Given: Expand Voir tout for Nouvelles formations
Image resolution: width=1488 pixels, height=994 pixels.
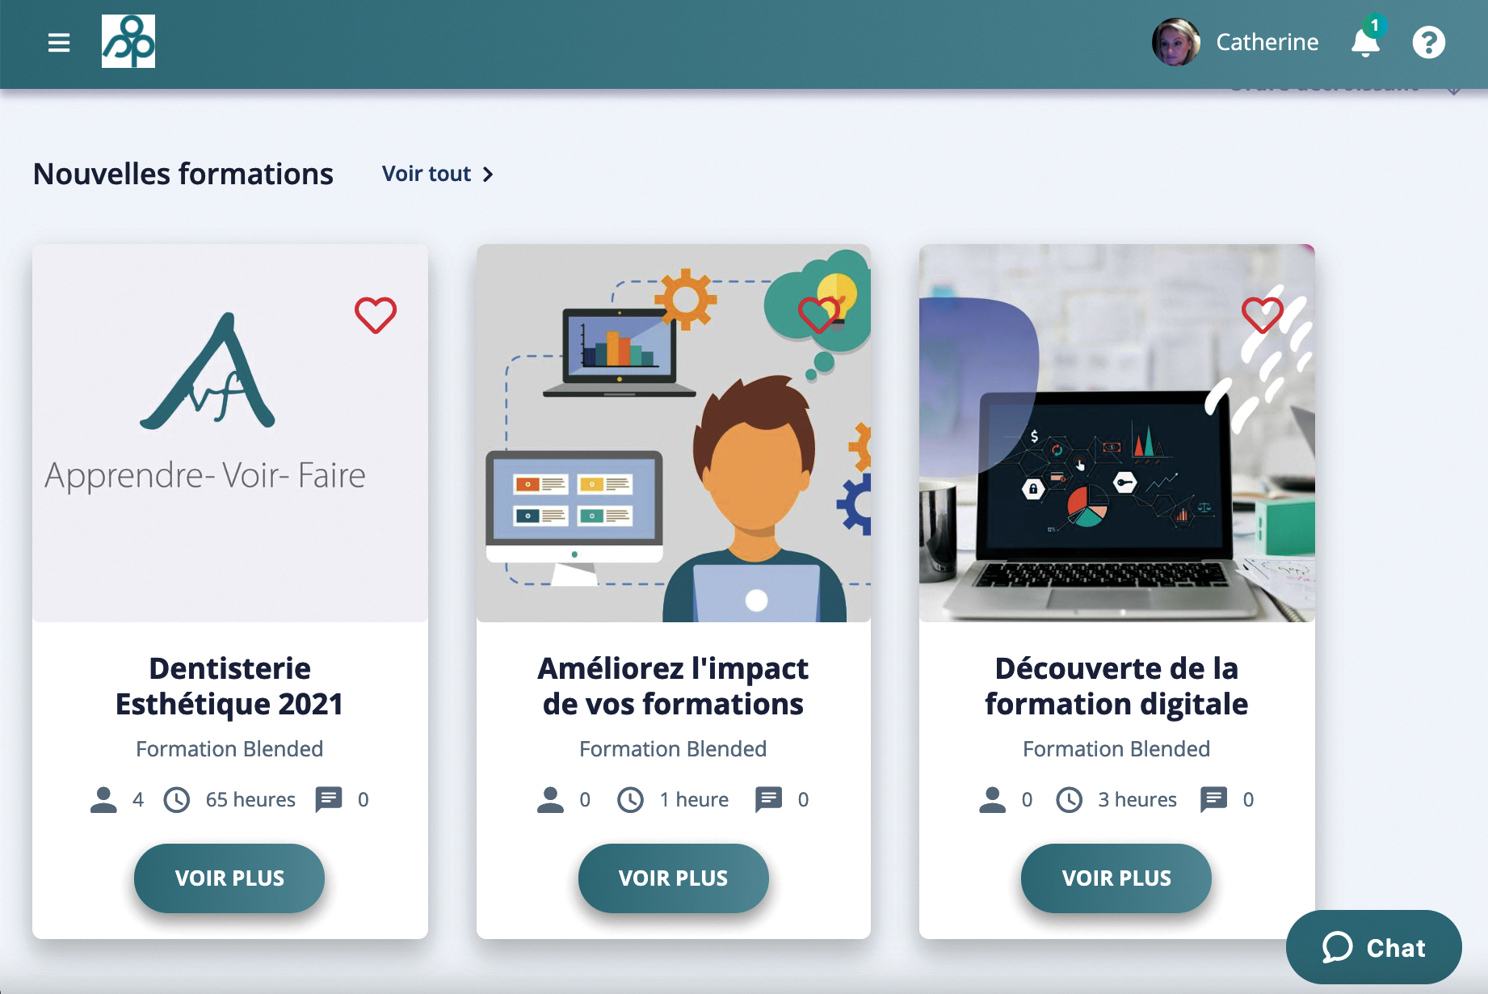Looking at the screenshot, I should click(x=437, y=174).
